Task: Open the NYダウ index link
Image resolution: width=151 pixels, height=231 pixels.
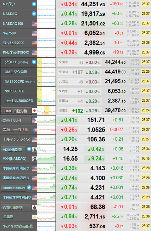Action: tap(9, 4)
